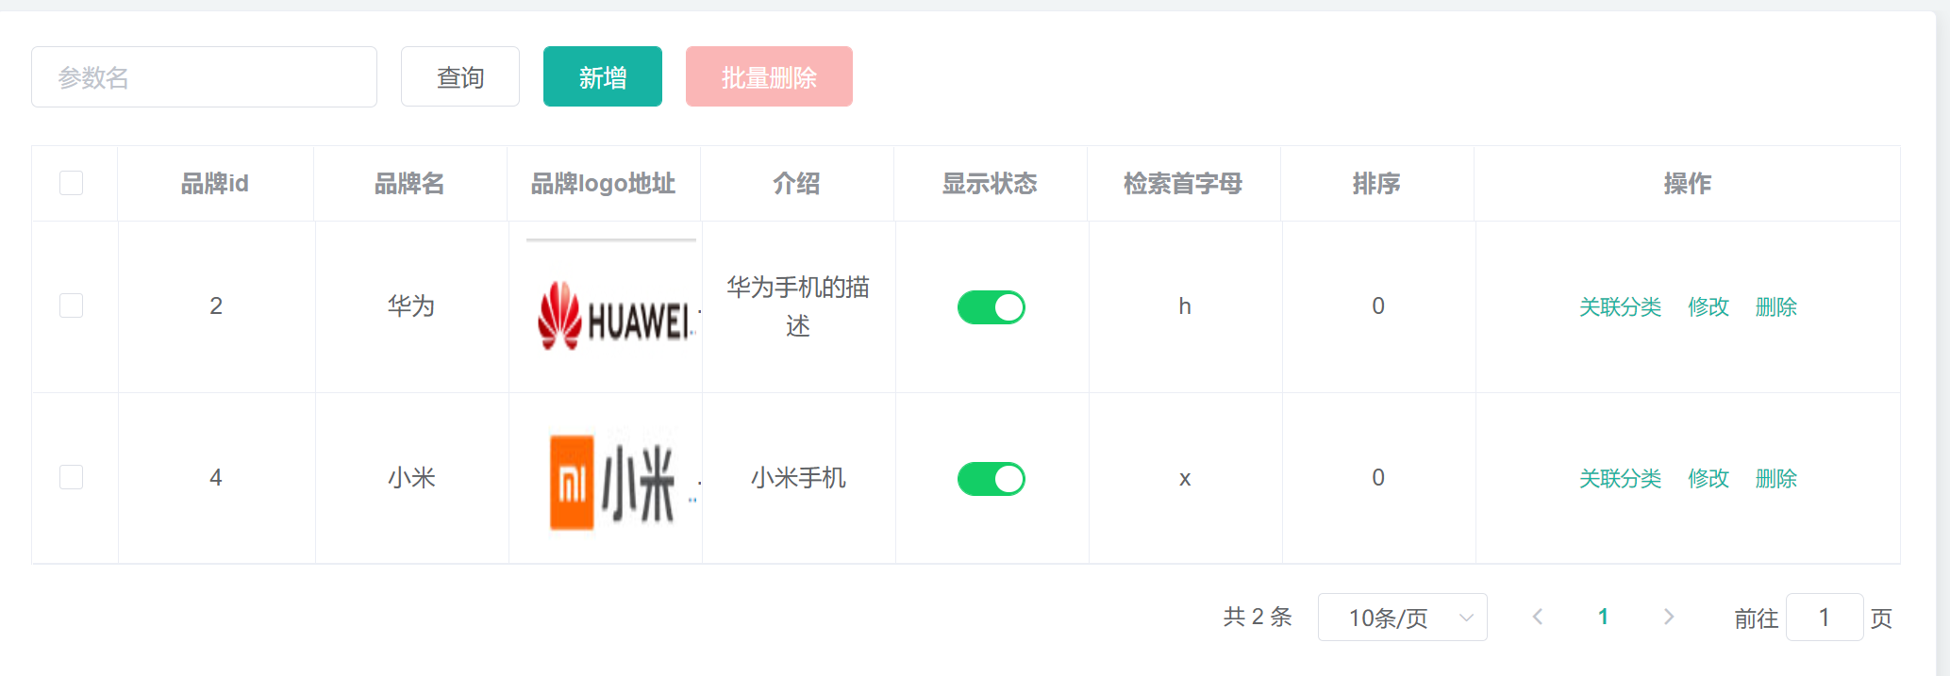This screenshot has width=1950, height=676.
Task: Click the Xiaomi brand logo image
Action: (x=613, y=483)
